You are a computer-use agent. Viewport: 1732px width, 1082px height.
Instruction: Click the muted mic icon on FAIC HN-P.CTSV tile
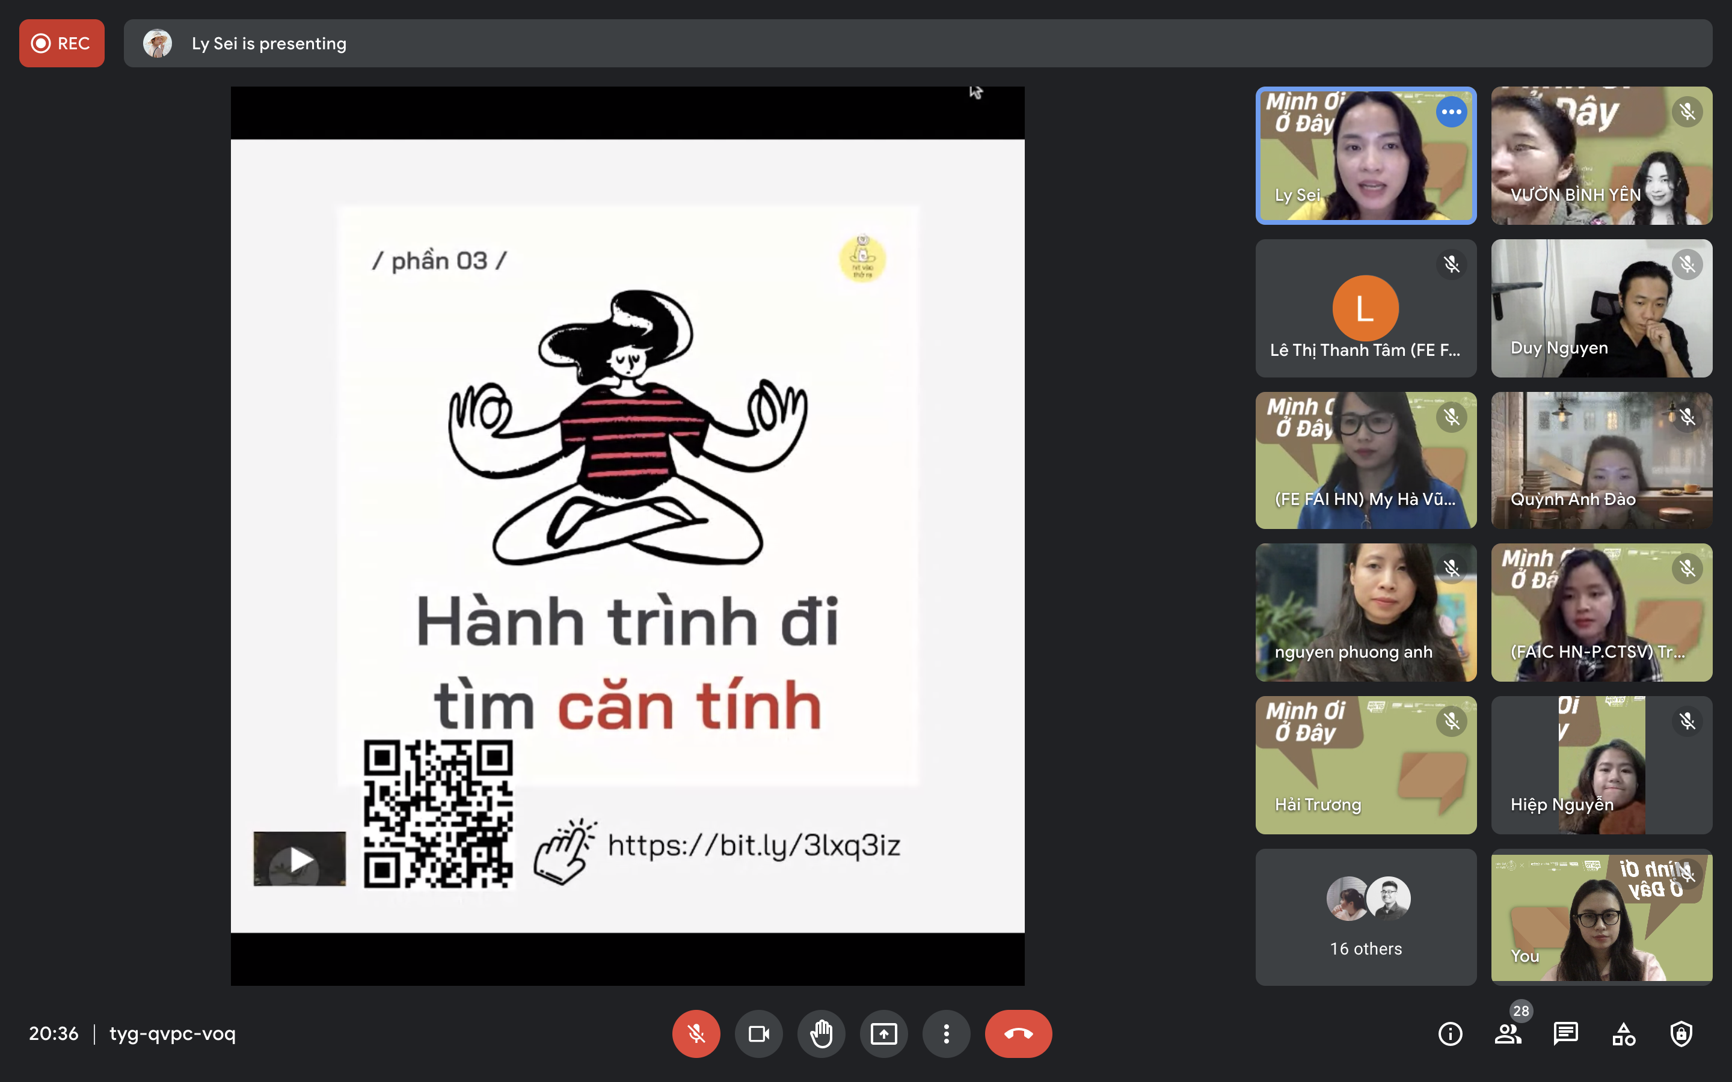1687,569
